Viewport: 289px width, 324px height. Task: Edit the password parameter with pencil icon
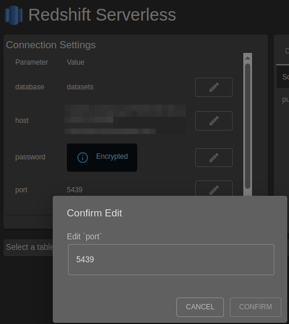(214, 158)
